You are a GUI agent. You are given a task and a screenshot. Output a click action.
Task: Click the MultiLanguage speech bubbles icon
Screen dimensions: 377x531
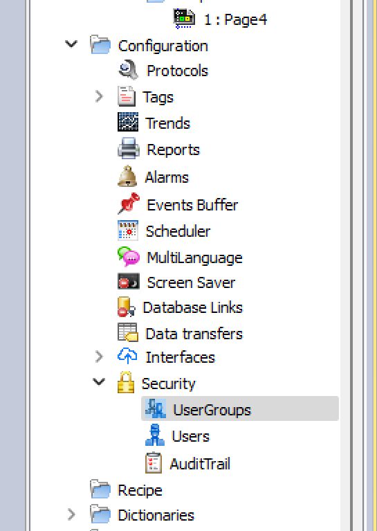(128, 257)
